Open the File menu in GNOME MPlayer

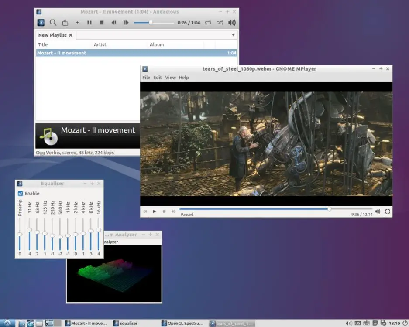pos(146,78)
